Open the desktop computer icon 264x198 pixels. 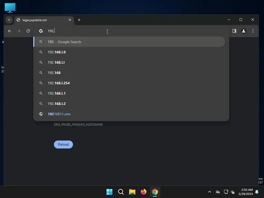click(x=10, y=8)
